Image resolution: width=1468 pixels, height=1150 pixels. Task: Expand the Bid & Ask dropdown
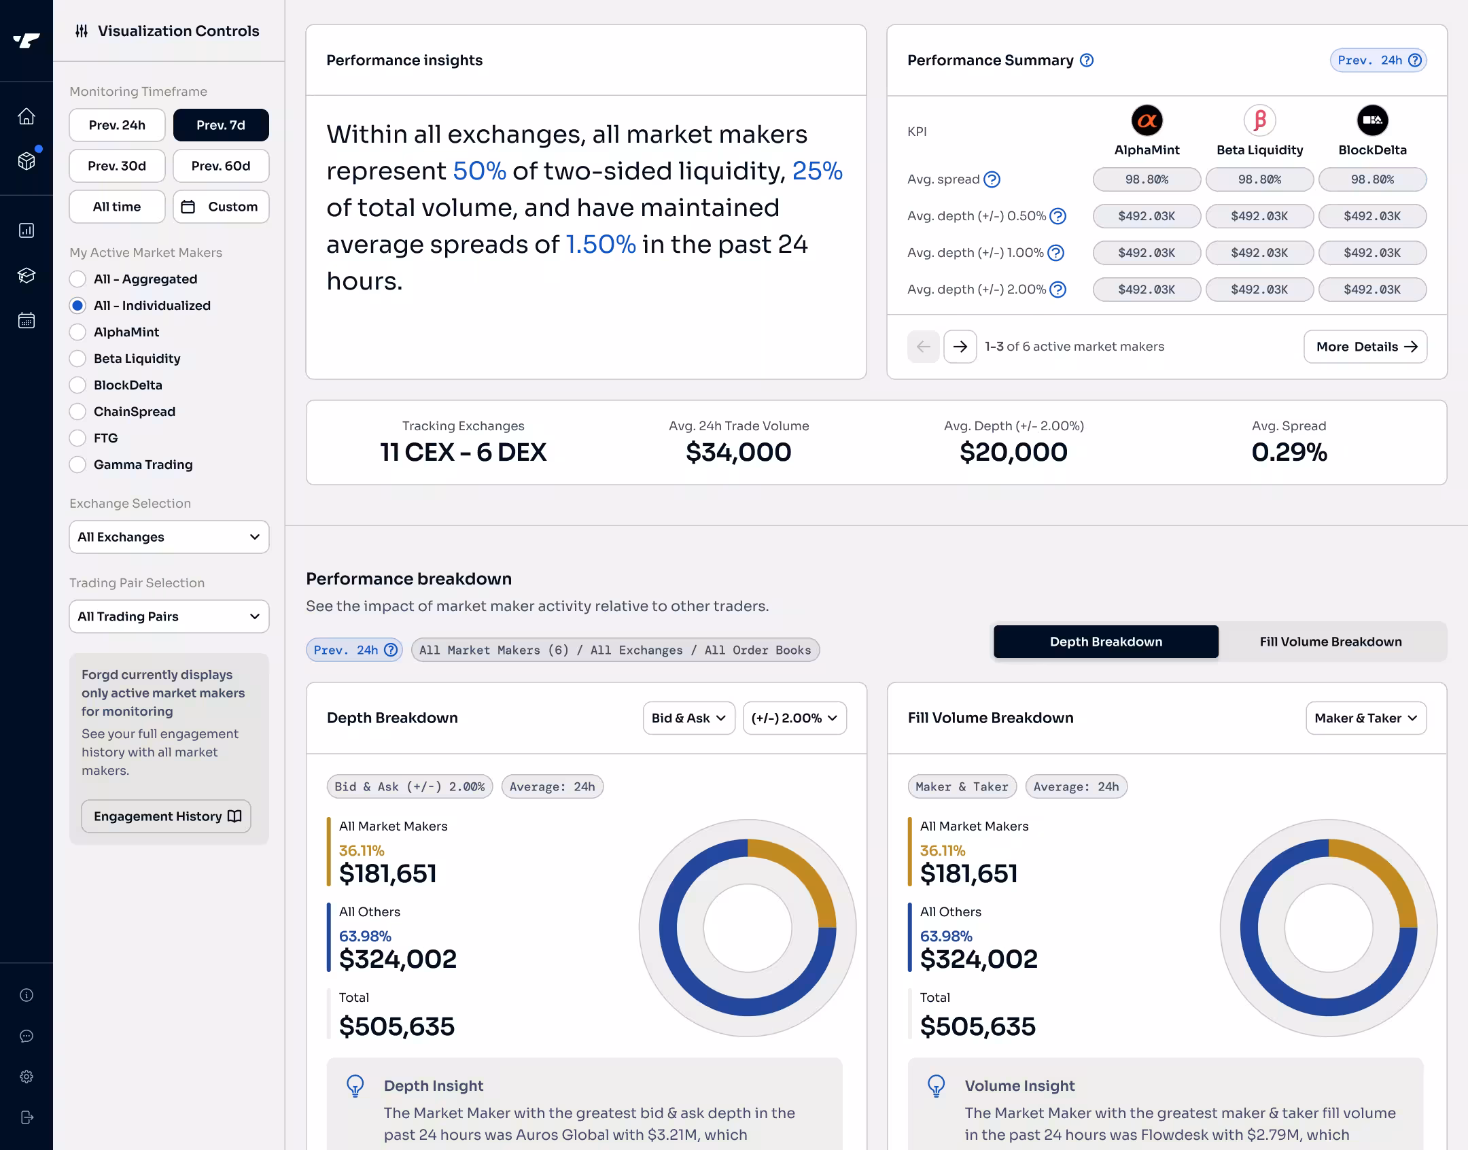click(688, 718)
